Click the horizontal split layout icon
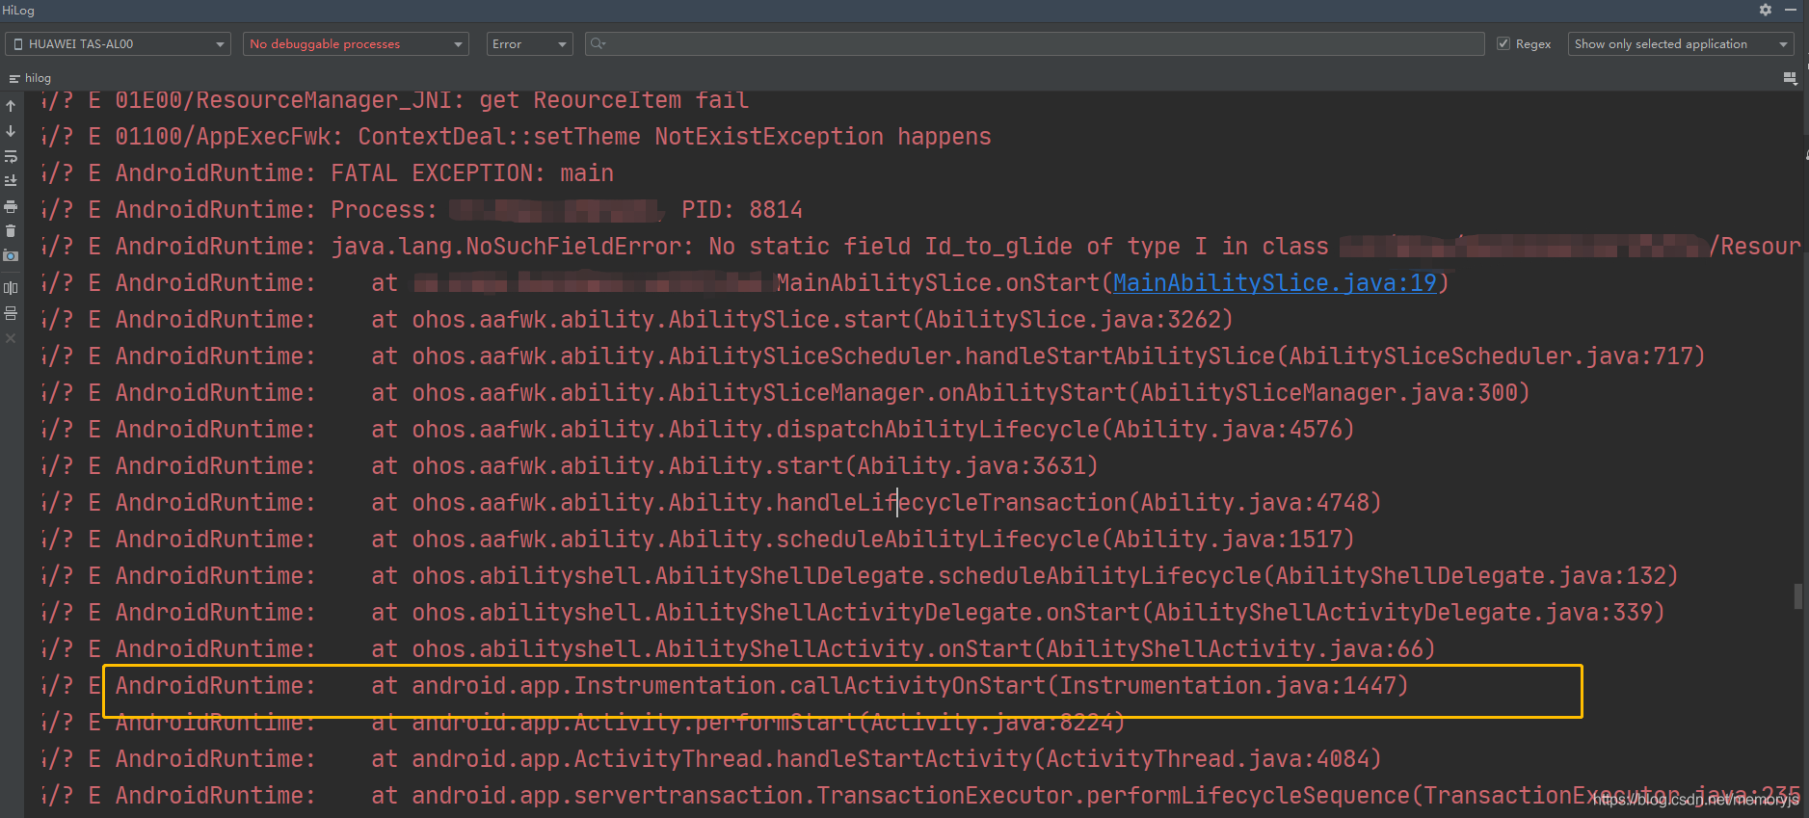 pos(11,313)
